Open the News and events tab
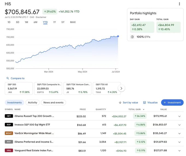Viewport: 186px width, 156px height. [53, 102]
